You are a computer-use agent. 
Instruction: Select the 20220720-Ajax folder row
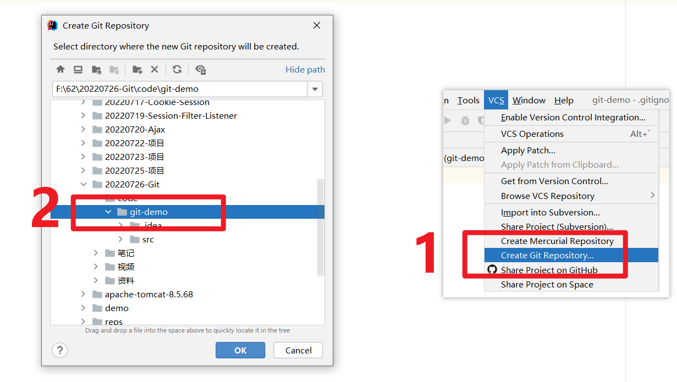188,129
